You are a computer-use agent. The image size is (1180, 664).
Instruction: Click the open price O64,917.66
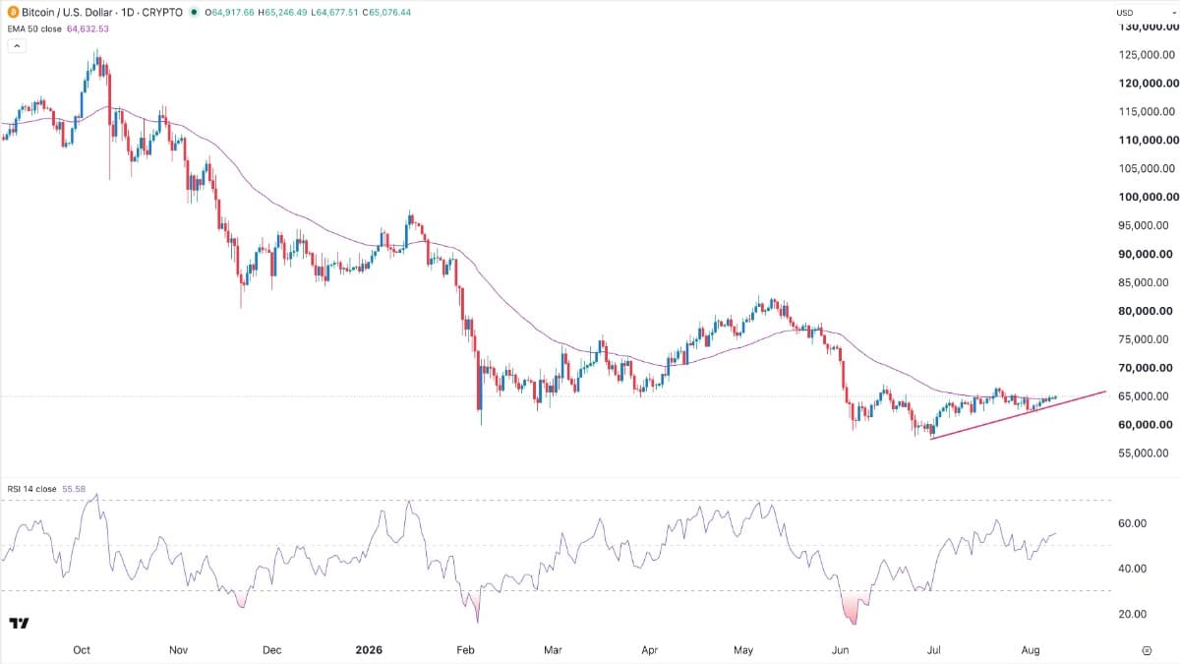pyautogui.click(x=229, y=13)
